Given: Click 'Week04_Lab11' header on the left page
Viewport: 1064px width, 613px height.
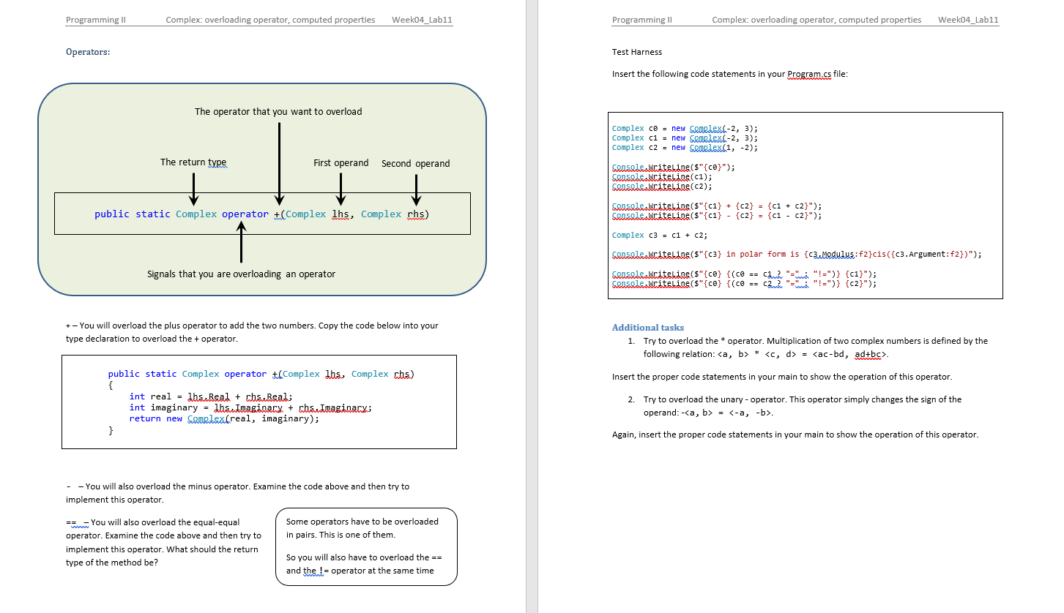Looking at the screenshot, I should coord(423,20).
